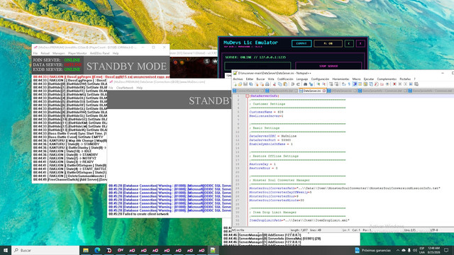
Task: Open Windows Start menu
Action: coord(6,250)
